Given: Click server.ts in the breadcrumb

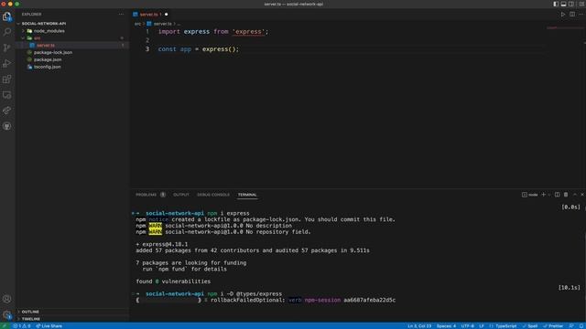Looking at the screenshot, I should click(163, 24).
